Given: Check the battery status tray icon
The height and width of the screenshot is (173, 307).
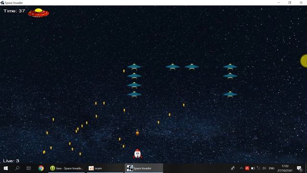Looking at the screenshot, I should 253,168.
